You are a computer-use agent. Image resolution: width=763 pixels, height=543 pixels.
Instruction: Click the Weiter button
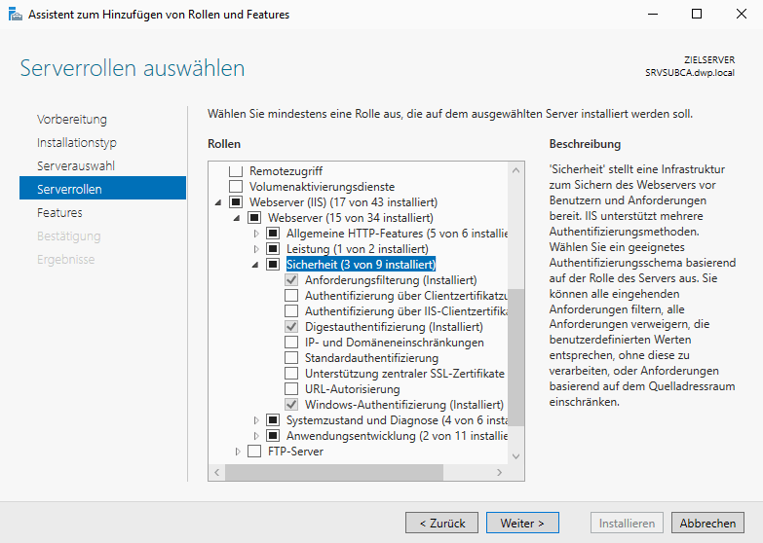[521, 523]
